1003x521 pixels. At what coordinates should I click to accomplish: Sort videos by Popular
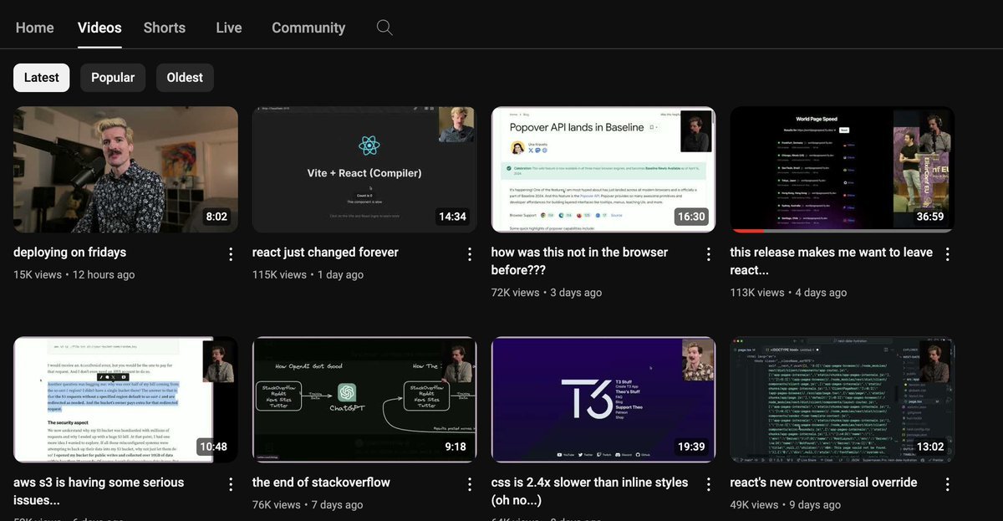pyautogui.click(x=113, y=78)
